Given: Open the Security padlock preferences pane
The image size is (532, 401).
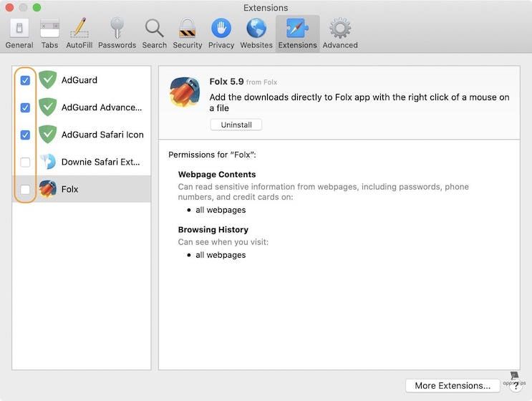Looking at the screenshot, I should [188, 33].
